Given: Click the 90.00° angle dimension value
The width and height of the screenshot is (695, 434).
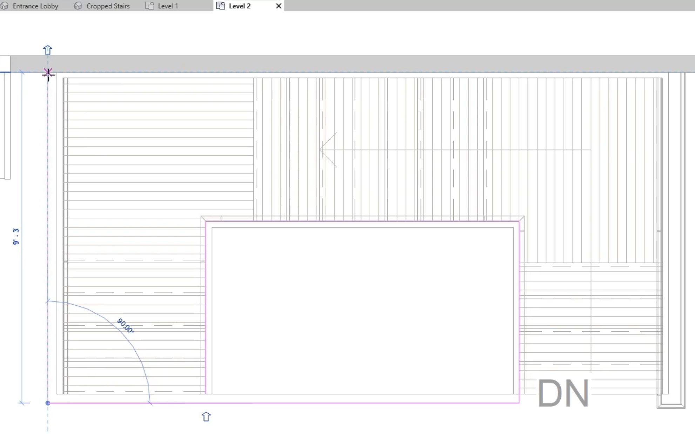Looking at the screenshot, I should 126,326.
